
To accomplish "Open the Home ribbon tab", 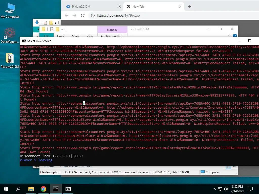I will pyautogui.click(x=61, y=36).
